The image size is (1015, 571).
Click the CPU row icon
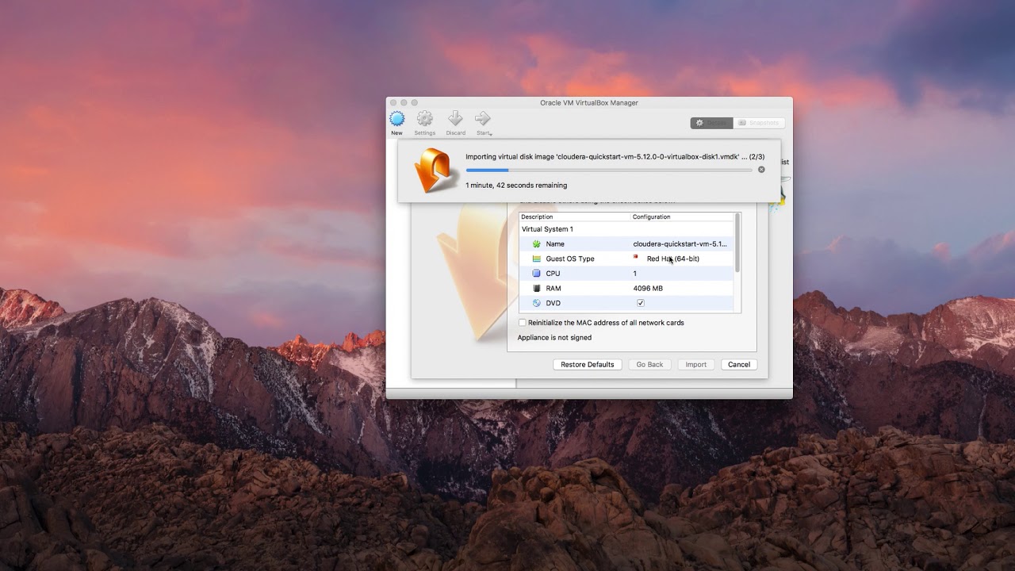coord(537,274)
